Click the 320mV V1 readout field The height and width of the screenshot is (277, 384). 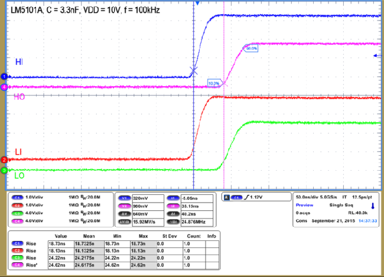point(148,198)
